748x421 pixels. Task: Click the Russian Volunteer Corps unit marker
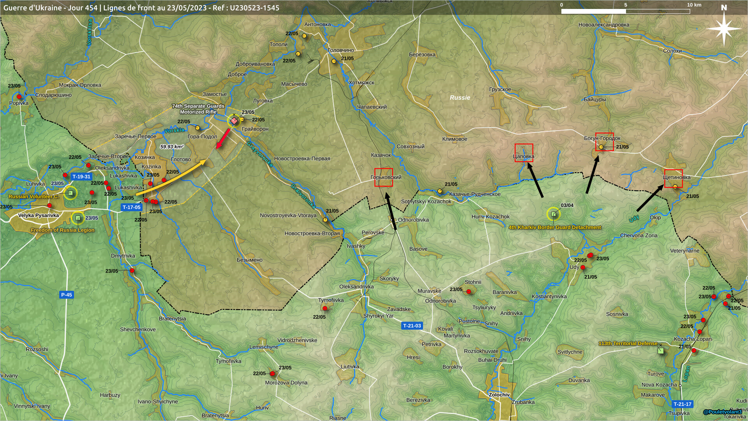[71, 193]
